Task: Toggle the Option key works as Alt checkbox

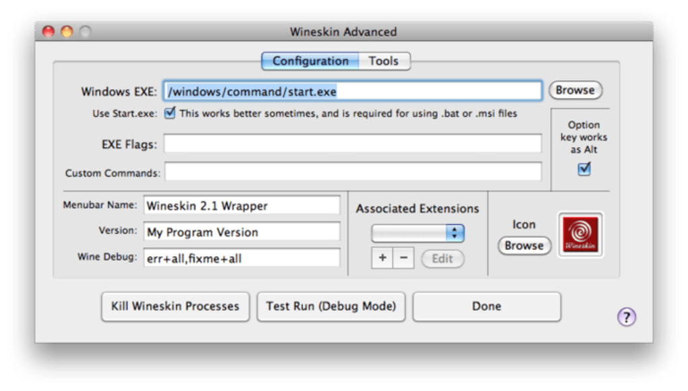Action: point(584,169)
